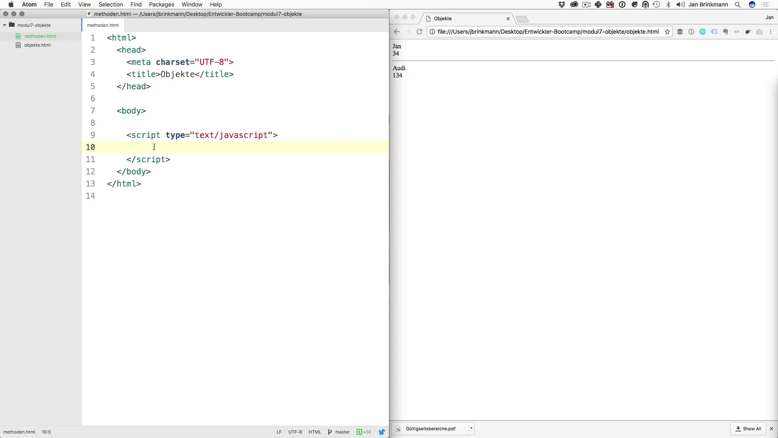Image resolution: width=778 pixels, height=438 pixels.
Task: Switch to the methoden.html editor tab
Action: tap(103, 25)
